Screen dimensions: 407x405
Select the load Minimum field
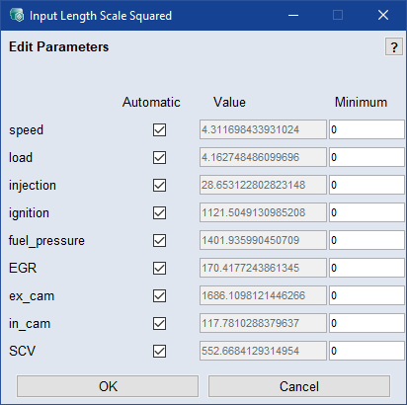pos(366,157)
